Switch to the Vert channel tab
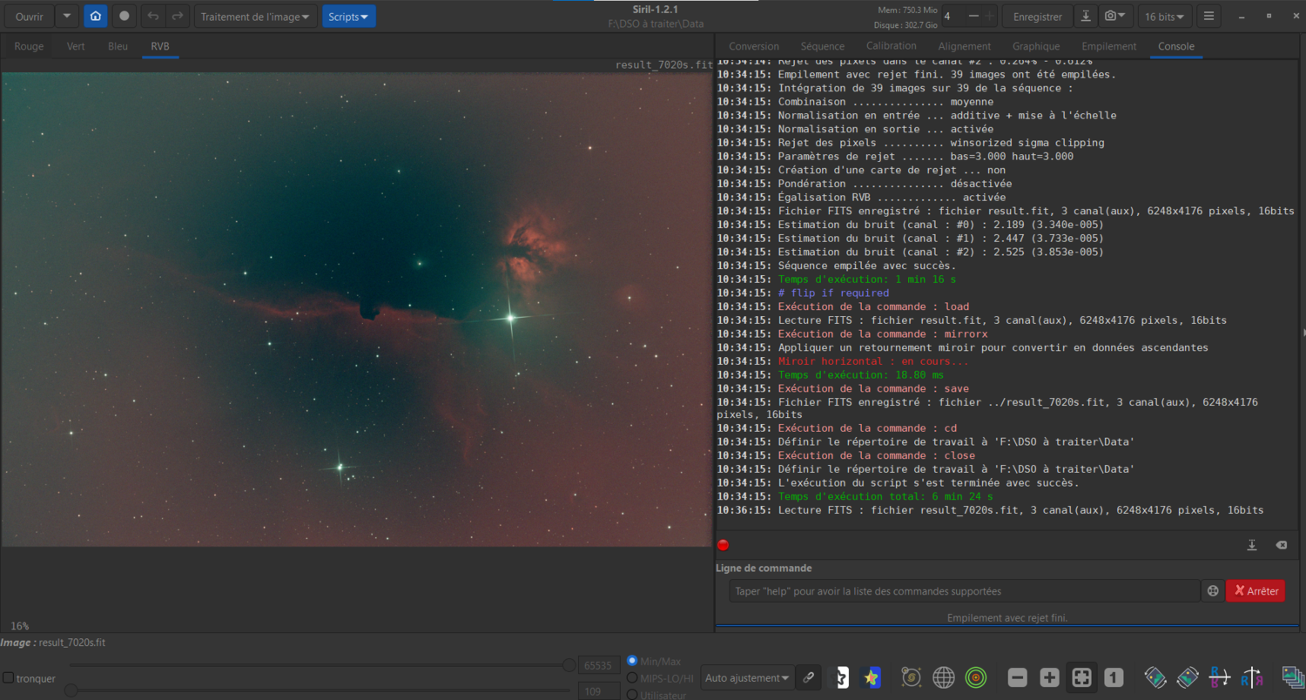Viewport: 1306px width, 700px height. pyautogui.click(x=76, y=46)
